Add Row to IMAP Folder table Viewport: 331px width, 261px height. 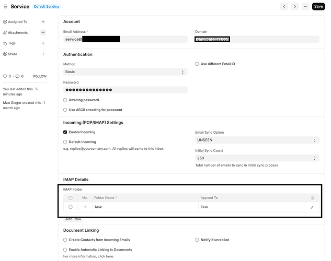coord(73,219)
